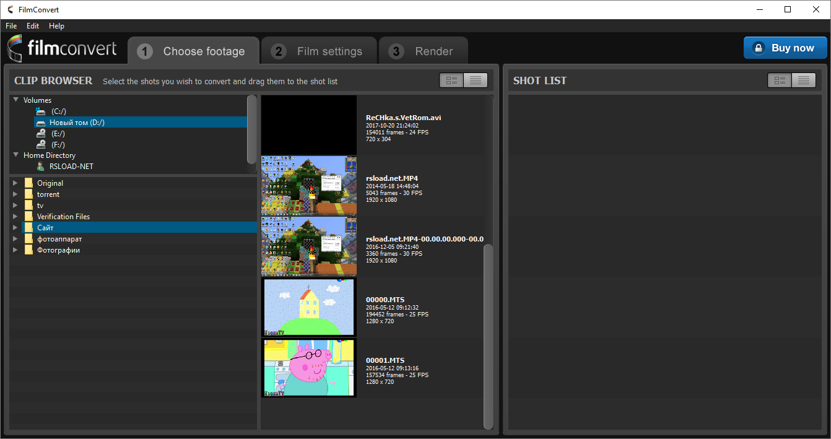This screenshot has height=439, width=831.
Task: Switch to Render tab
Action: pyautogui.click(x=423, y=50)
